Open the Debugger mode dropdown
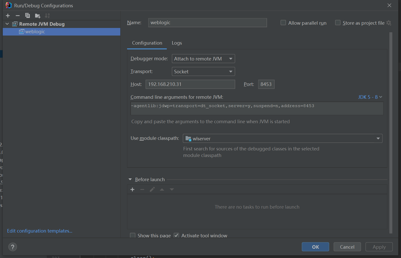Viewport: 401px width, 258px height. (203, 59)
